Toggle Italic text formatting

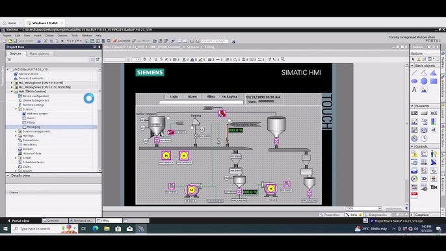(x=150, y=59)
